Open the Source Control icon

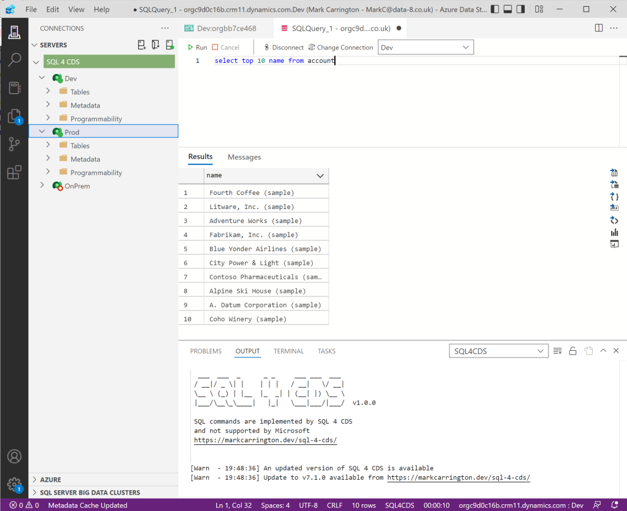(x=15, y=144)
